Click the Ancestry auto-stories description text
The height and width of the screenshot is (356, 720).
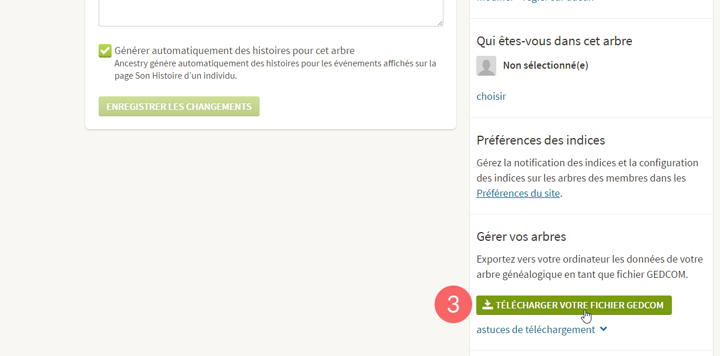point(275,69)
